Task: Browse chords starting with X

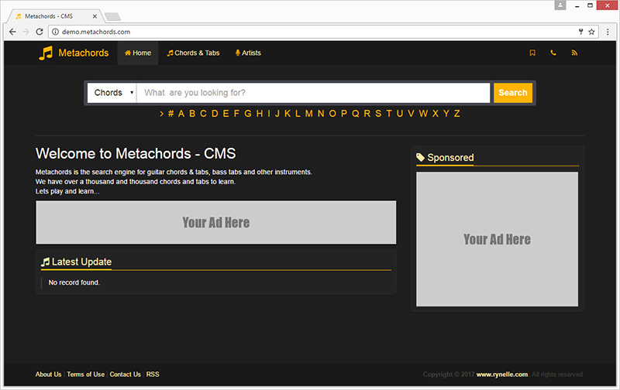Action: 436,114
